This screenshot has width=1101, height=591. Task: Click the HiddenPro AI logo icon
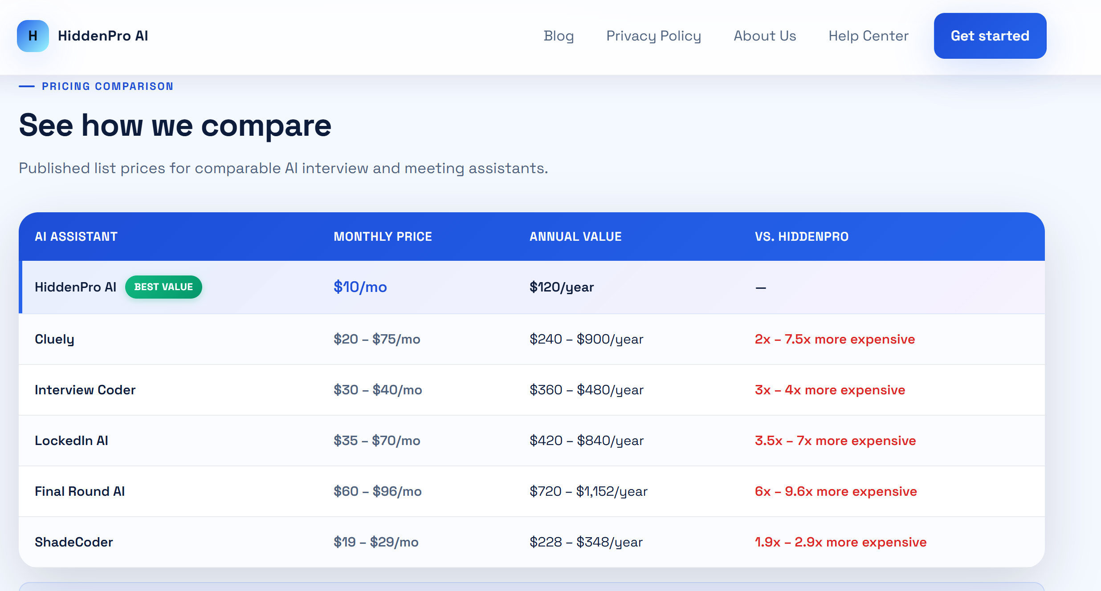(33, 36)
